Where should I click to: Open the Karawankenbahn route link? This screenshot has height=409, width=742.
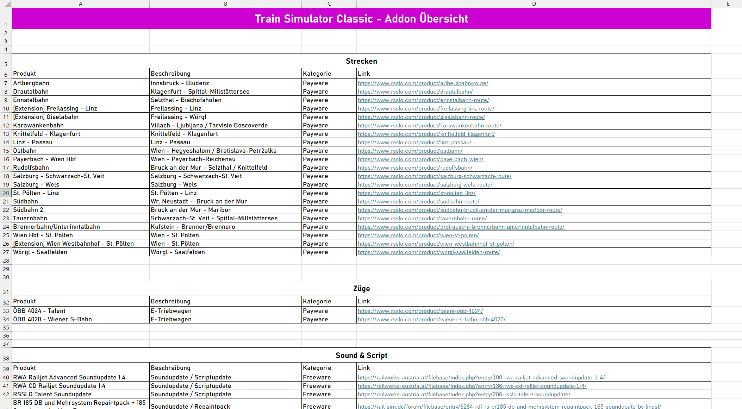click(429, 126)
